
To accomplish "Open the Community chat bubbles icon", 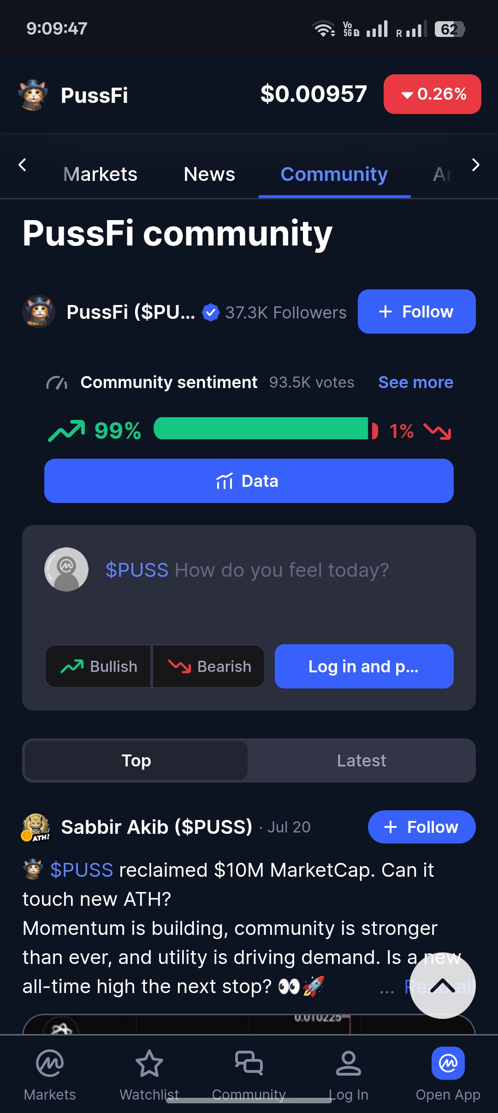I will (249, 1064).
